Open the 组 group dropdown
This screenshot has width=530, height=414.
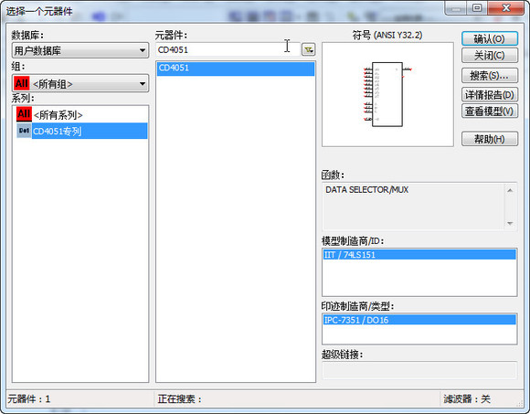pyautogui.click(x=80, y=83)
